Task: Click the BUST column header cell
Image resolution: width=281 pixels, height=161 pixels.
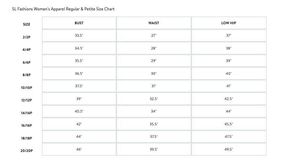Action: tap(79, 23)
